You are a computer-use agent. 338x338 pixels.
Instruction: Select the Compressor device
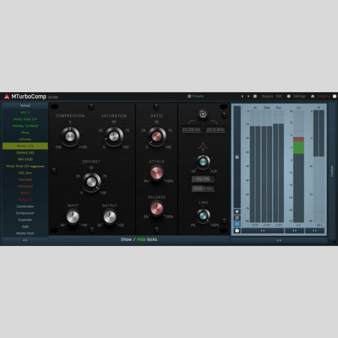click(x=25, y=213)
